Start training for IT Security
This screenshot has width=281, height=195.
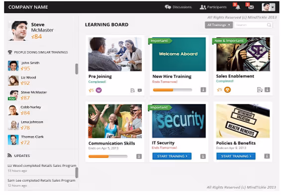172,156
